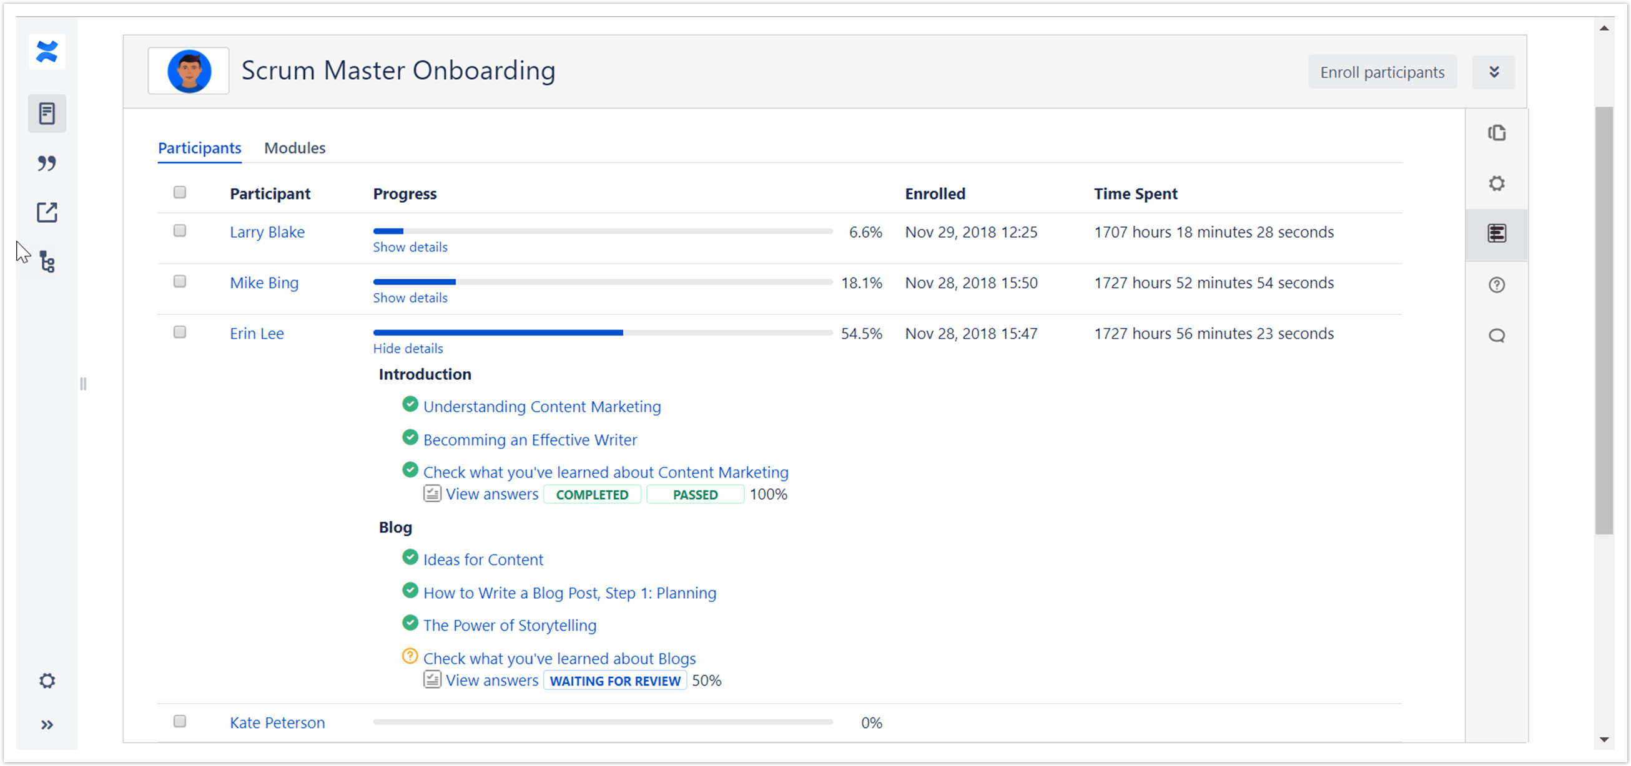Image resolution: width=1631 pixels, height=766 pixels.
Task: Open the comments bubble icon in right panel
Action: pos(1496,335)
